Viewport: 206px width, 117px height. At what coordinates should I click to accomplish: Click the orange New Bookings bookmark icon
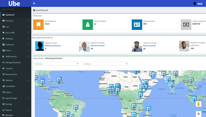point(38,24)
